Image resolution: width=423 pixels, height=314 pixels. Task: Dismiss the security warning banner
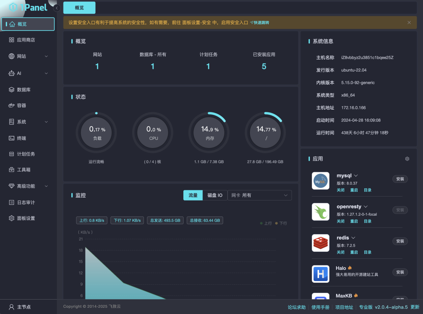[x=409, y=23]
